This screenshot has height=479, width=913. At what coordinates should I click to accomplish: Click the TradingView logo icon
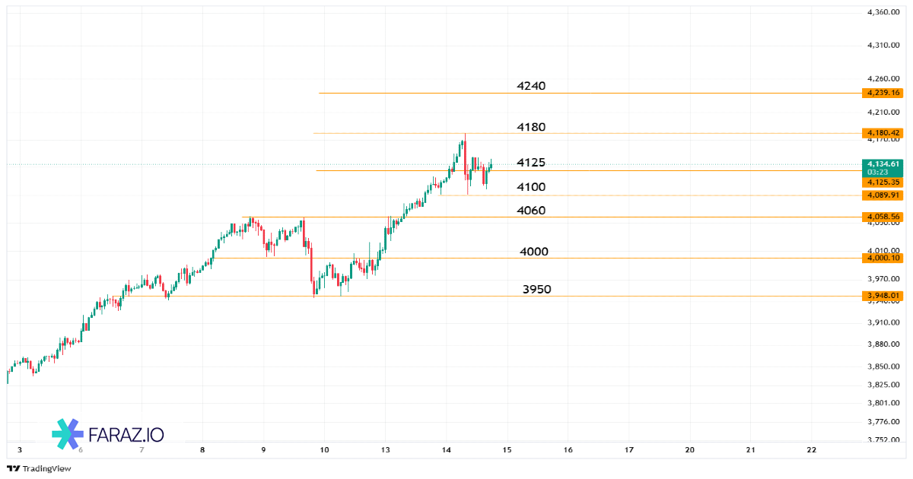13,468
